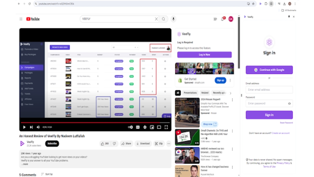Select the Recently uploaded filter chip
The height and width of the screenshot is (177, 314).
point(219,93)
